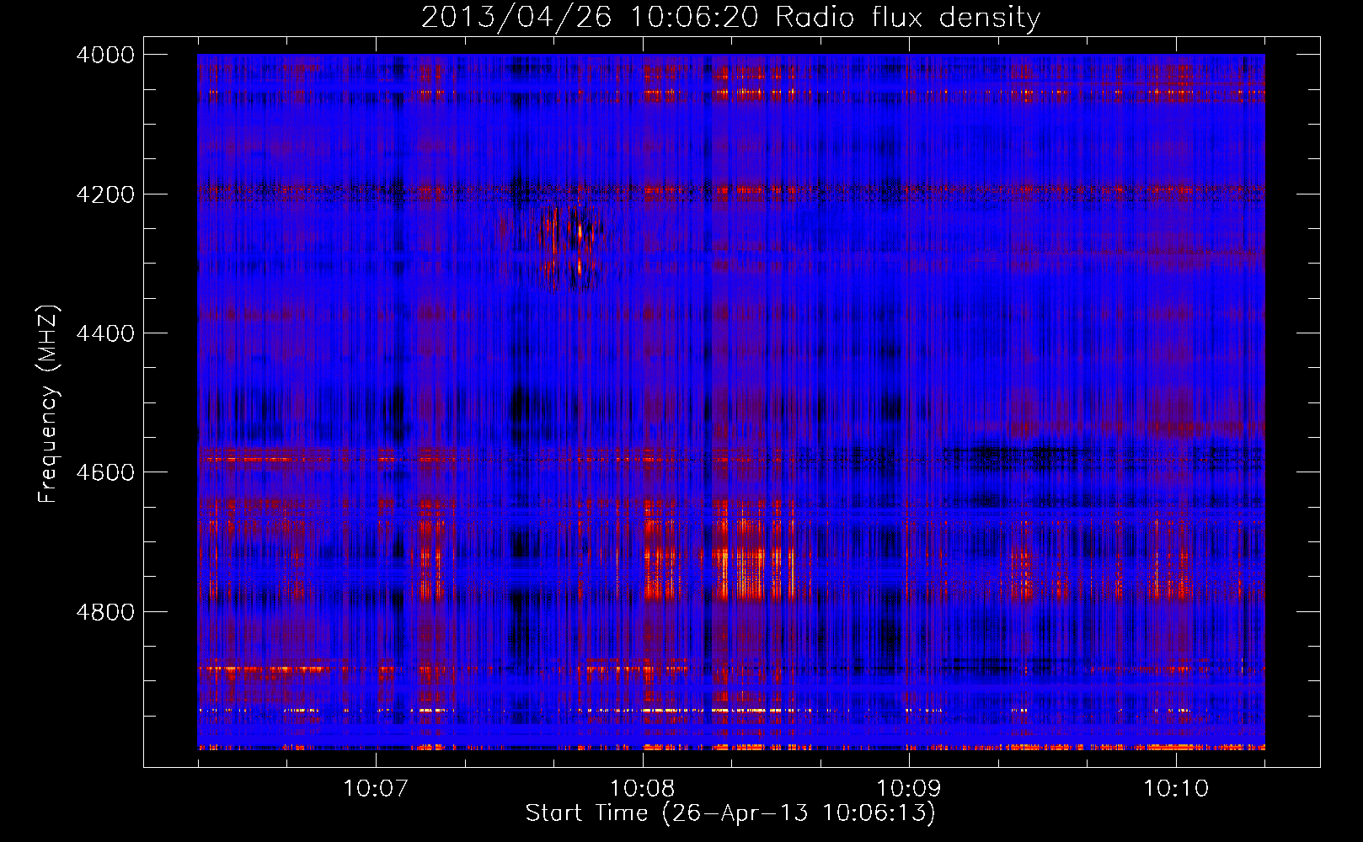This screenshot has height=842, width=1363.
Task: Select the 4600 frequency tick label
Action: (105, 472)
